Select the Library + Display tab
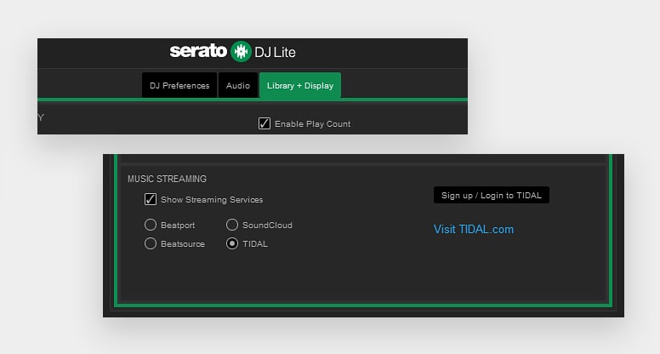 [300, 85]
